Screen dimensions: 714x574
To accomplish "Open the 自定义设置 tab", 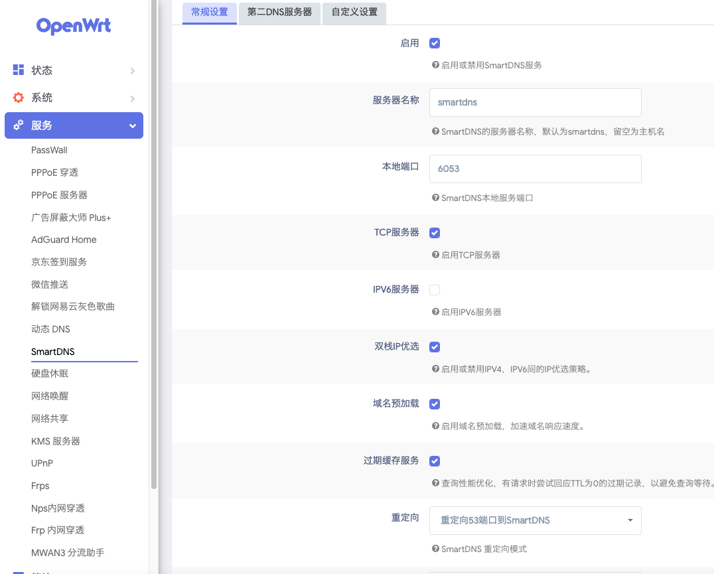I will (x=354, y=13).
